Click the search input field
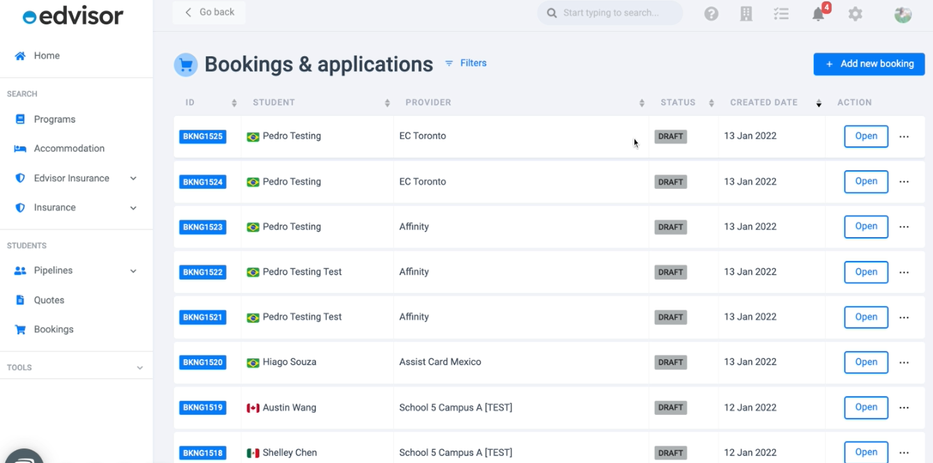This screenshot has height=463, width=933. click(610, 13)
